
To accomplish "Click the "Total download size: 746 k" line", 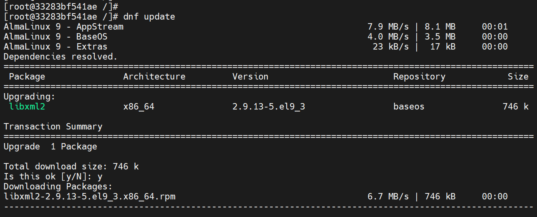I will (71, 167).
